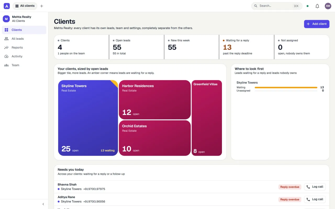
Task: Click the Waiting for a reply stat card
Action: coord(247,47)
